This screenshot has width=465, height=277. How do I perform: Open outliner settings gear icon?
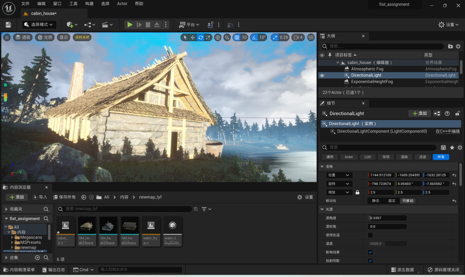458,46
